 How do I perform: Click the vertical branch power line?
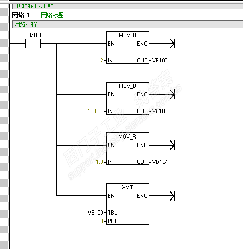click(x=56, y=120)
